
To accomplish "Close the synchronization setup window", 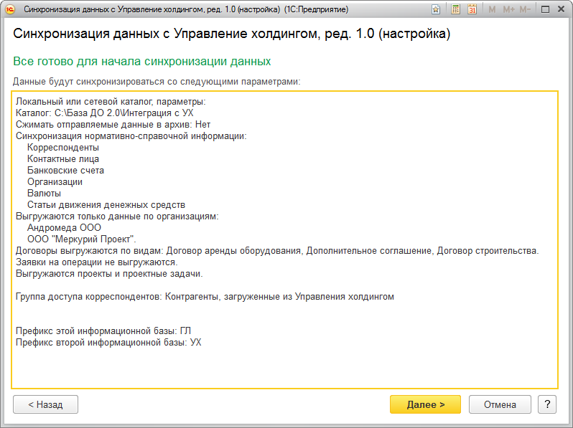I will 561,9.
